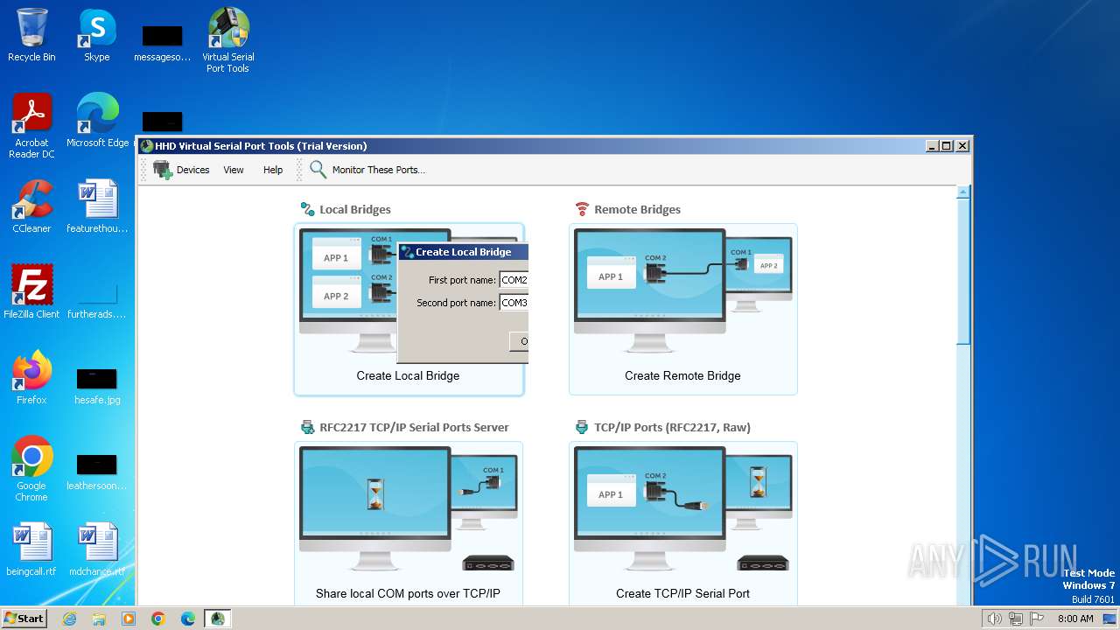
Task: Select Skype desktop shortcut
Action: [96, 35]
